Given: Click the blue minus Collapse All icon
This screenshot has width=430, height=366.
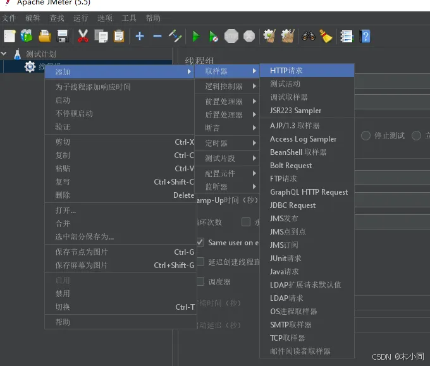Looking at the screenshot, I should (x=157, y=36).
